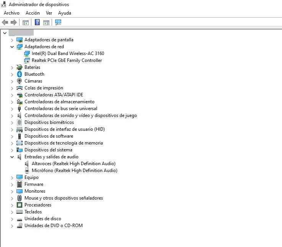Open the Ayuda menu

coord(65,13)
